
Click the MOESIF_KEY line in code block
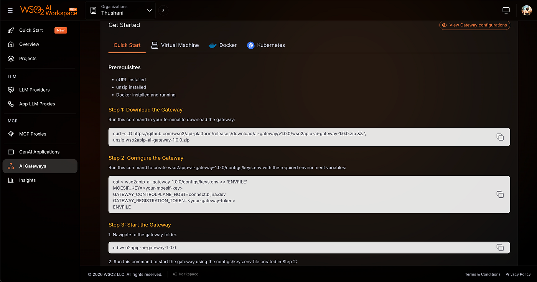tap(148, 188)
